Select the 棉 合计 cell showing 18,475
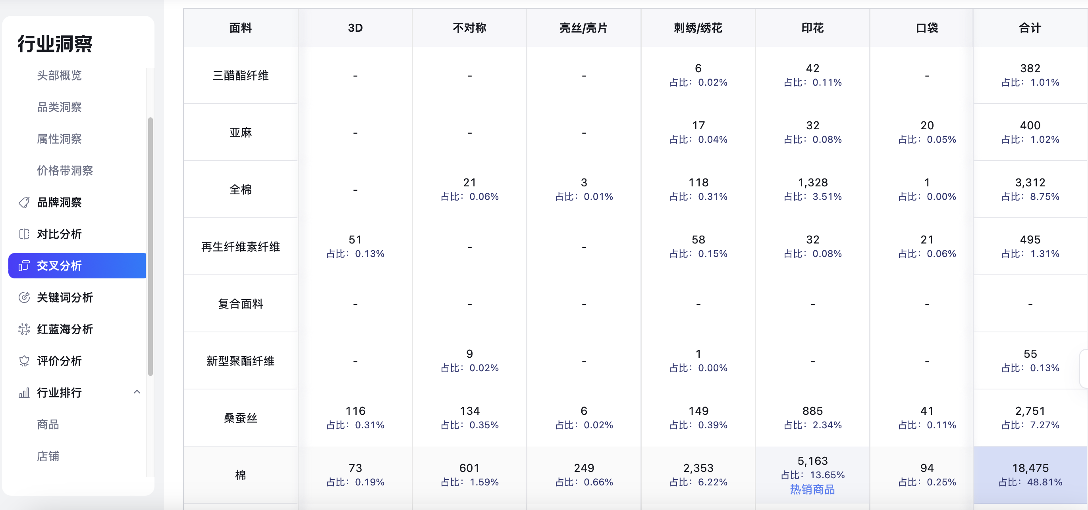The image size is (1088, 510). click(1030, 475)
